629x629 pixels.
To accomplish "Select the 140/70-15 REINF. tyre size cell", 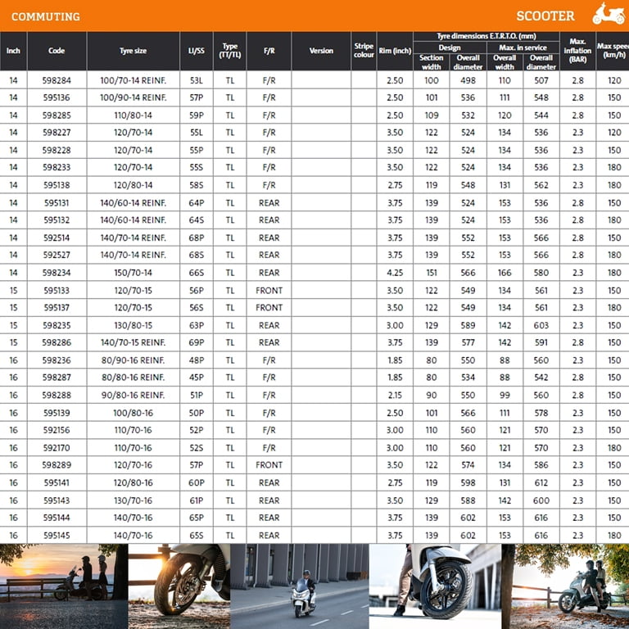I will tap(133, 342).
